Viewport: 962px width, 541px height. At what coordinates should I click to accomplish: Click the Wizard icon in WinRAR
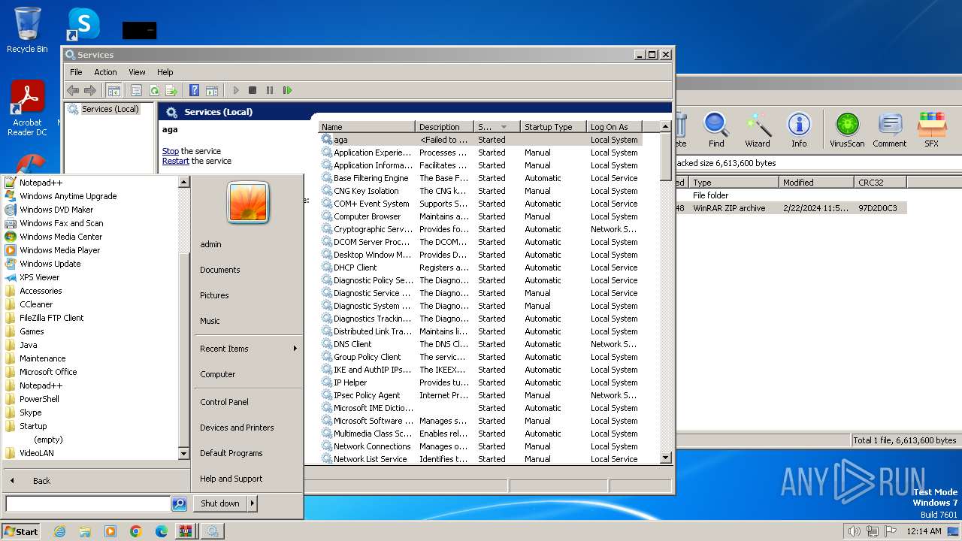pyautogui.click(x=758, y=130)
